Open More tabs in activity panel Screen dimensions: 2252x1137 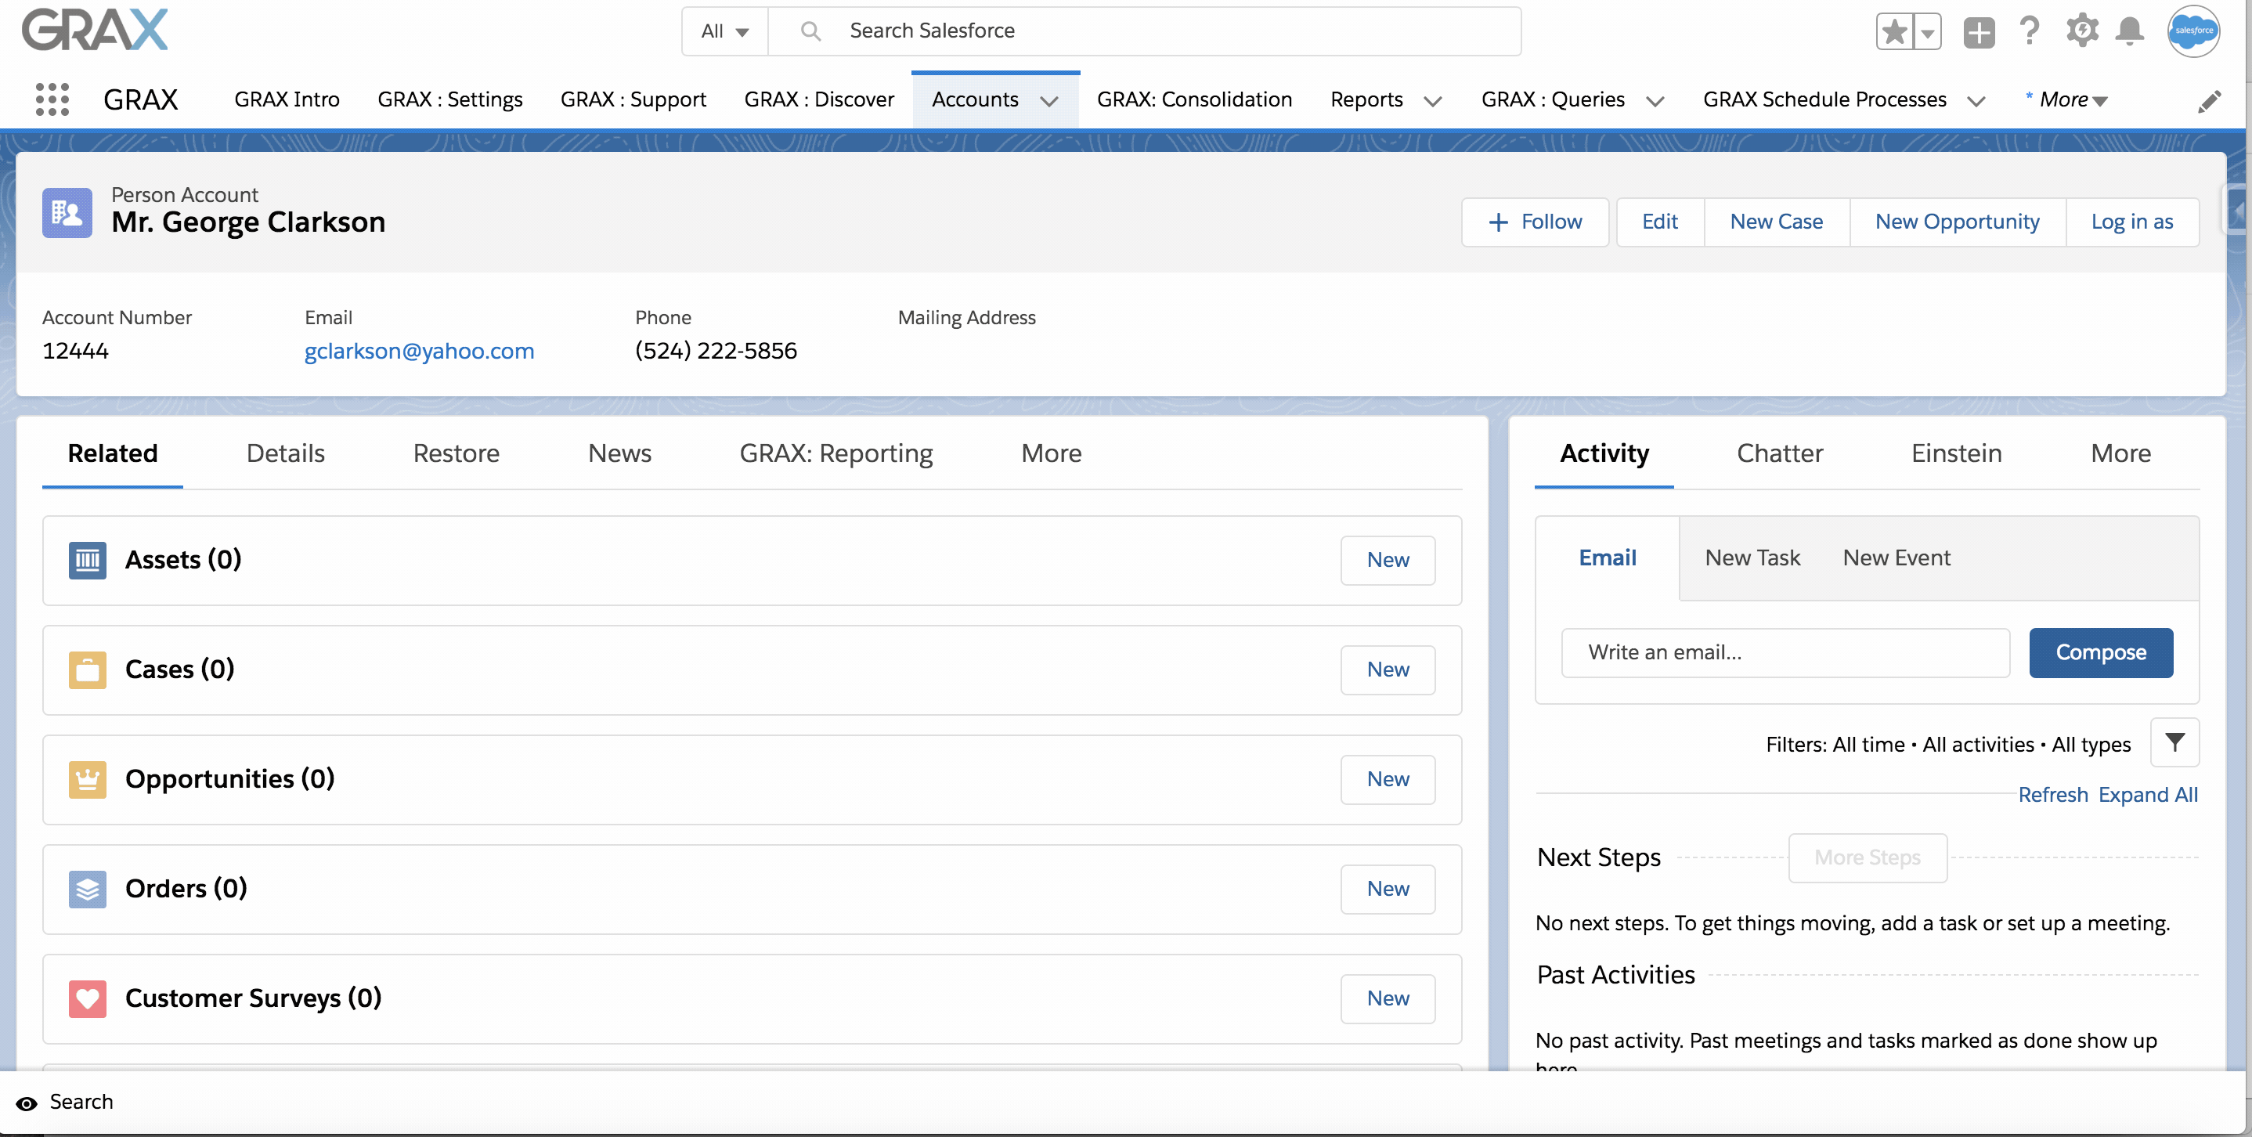2120,453
